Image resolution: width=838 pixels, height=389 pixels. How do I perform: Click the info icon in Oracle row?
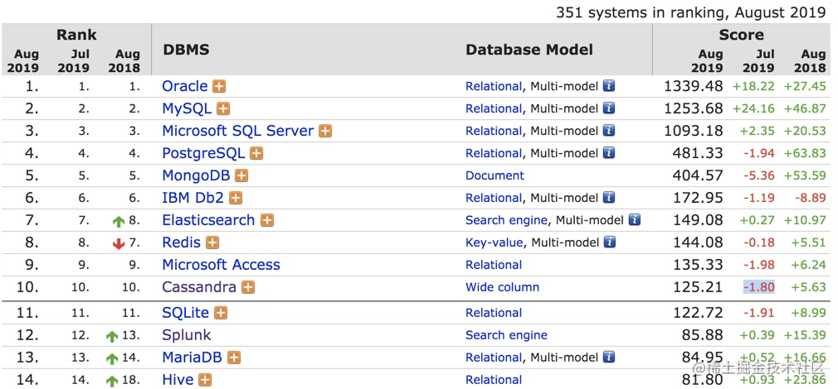[x=609, y=86]
